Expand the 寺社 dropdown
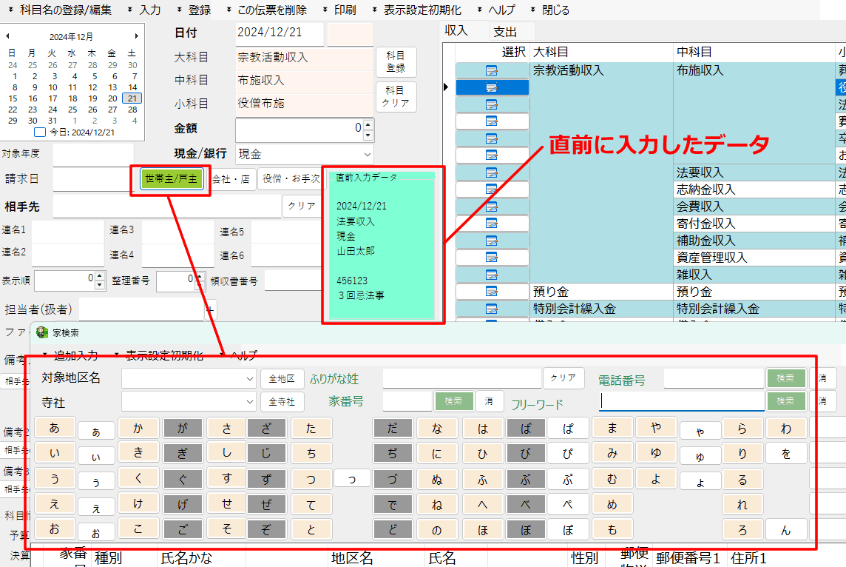This screenshot has height=567, width=846. point(248,401)
